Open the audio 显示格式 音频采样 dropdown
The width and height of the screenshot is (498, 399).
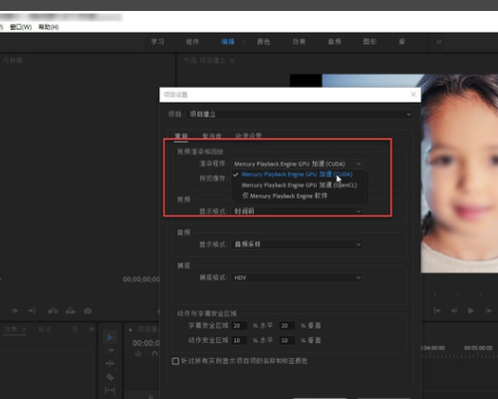click(297, 244)
